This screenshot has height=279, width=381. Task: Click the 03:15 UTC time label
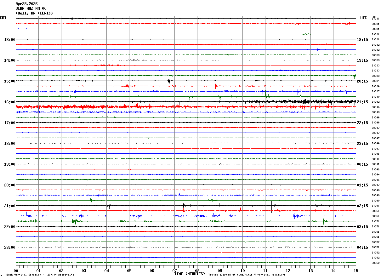tap(362, 227)
